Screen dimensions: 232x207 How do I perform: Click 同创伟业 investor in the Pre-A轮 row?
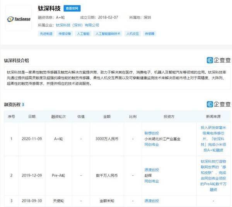point(152,181)
